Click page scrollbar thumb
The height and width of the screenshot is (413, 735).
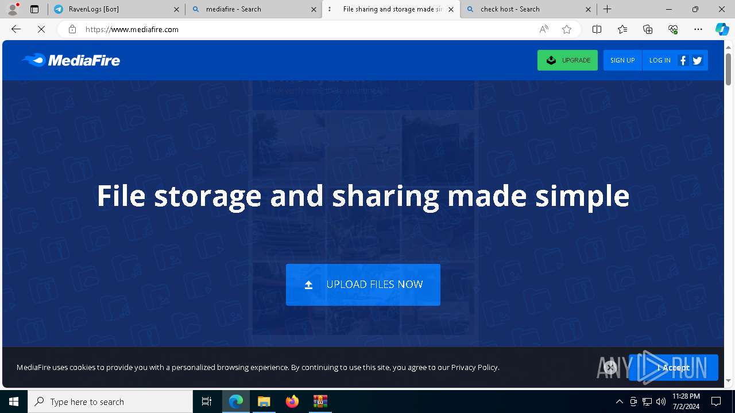[729, 69]
